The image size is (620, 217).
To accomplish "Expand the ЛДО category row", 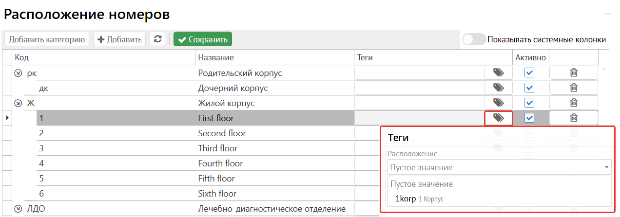I will 19,209.
